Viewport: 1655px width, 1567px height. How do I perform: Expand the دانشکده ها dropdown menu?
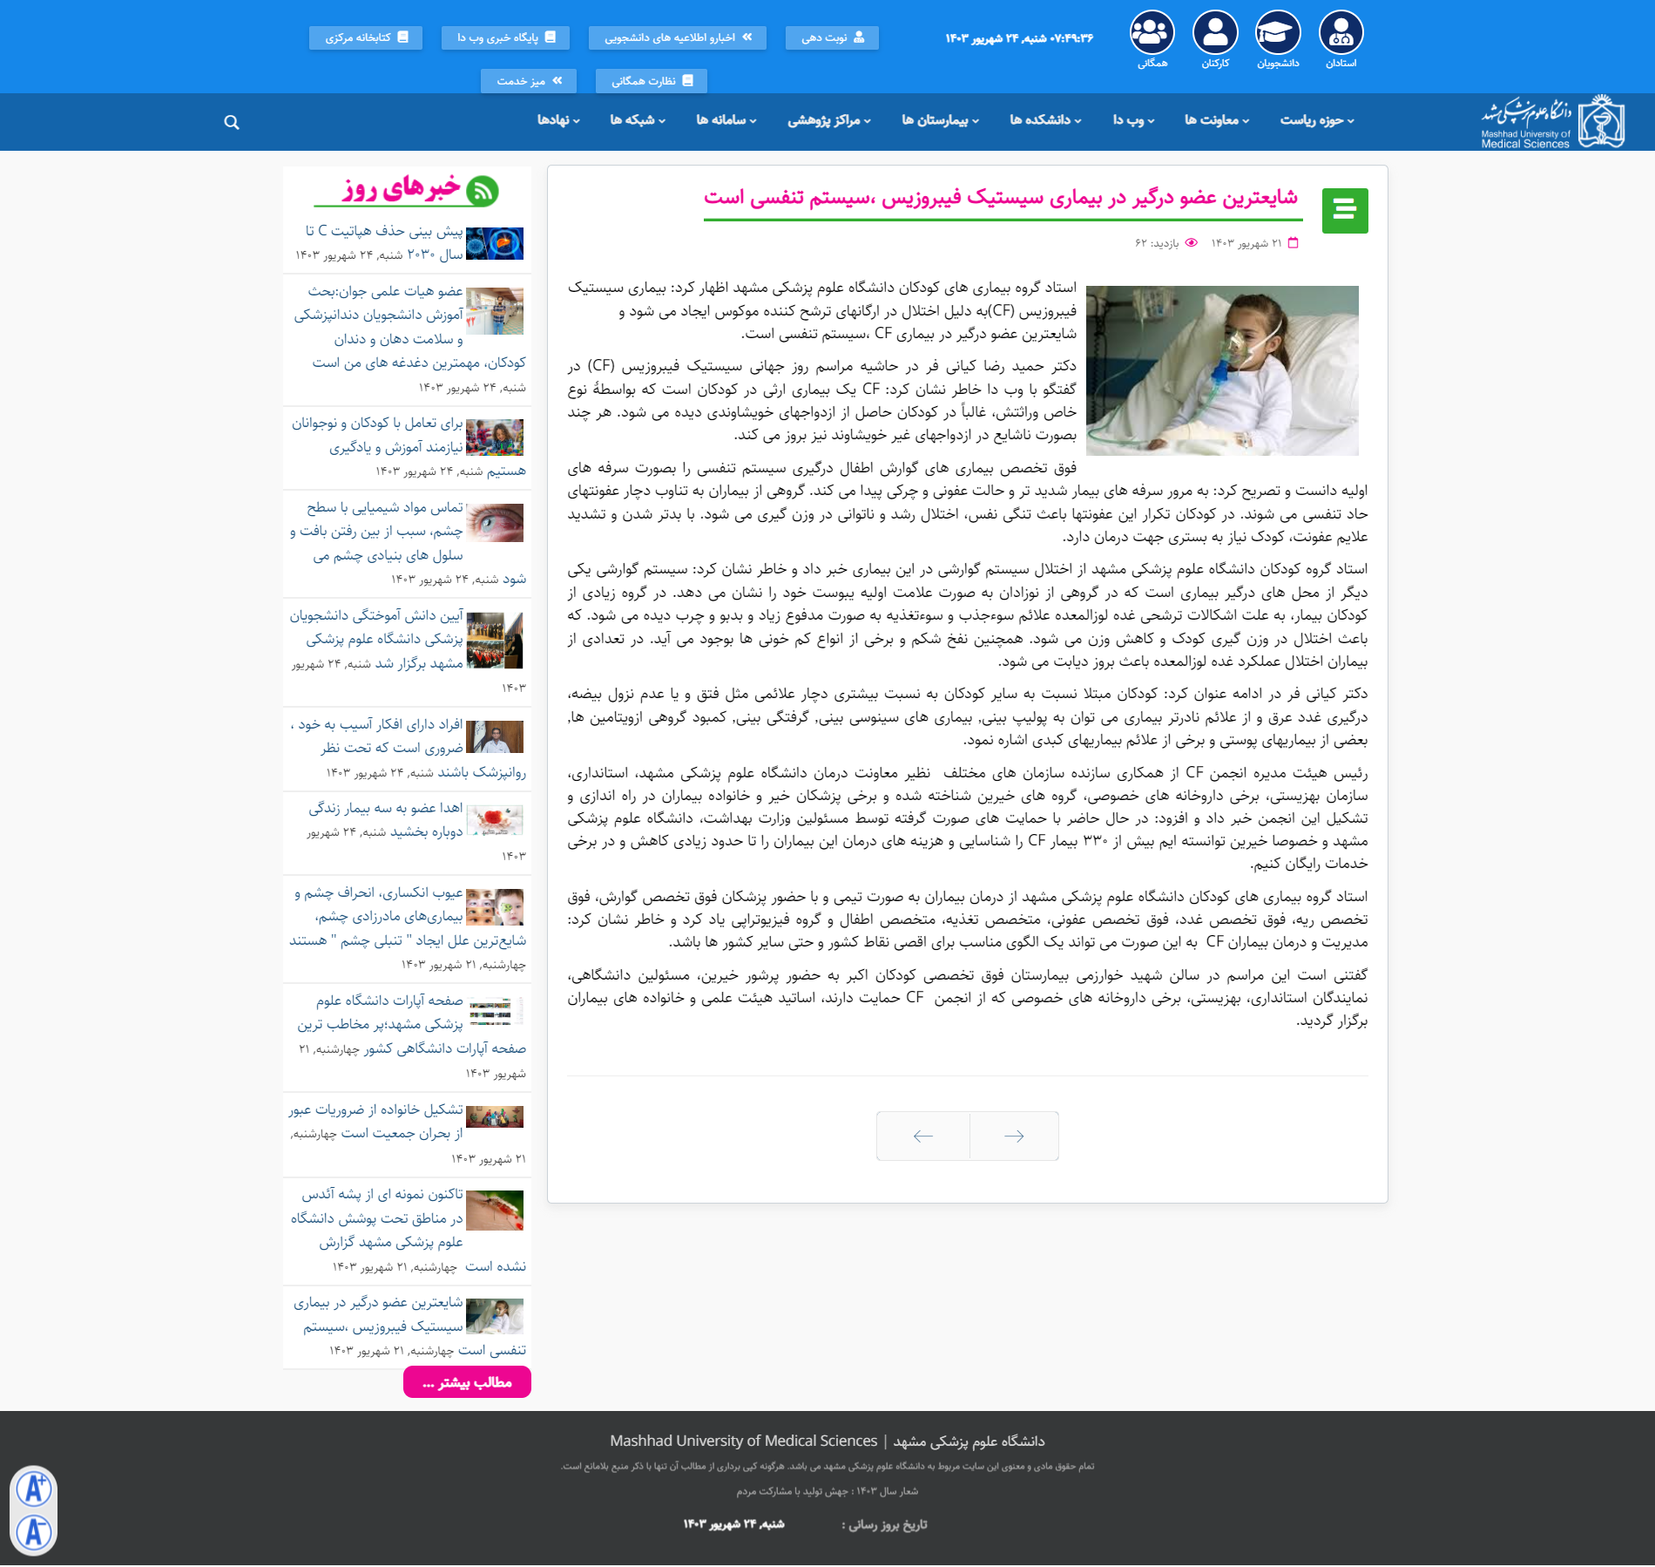1045,120
